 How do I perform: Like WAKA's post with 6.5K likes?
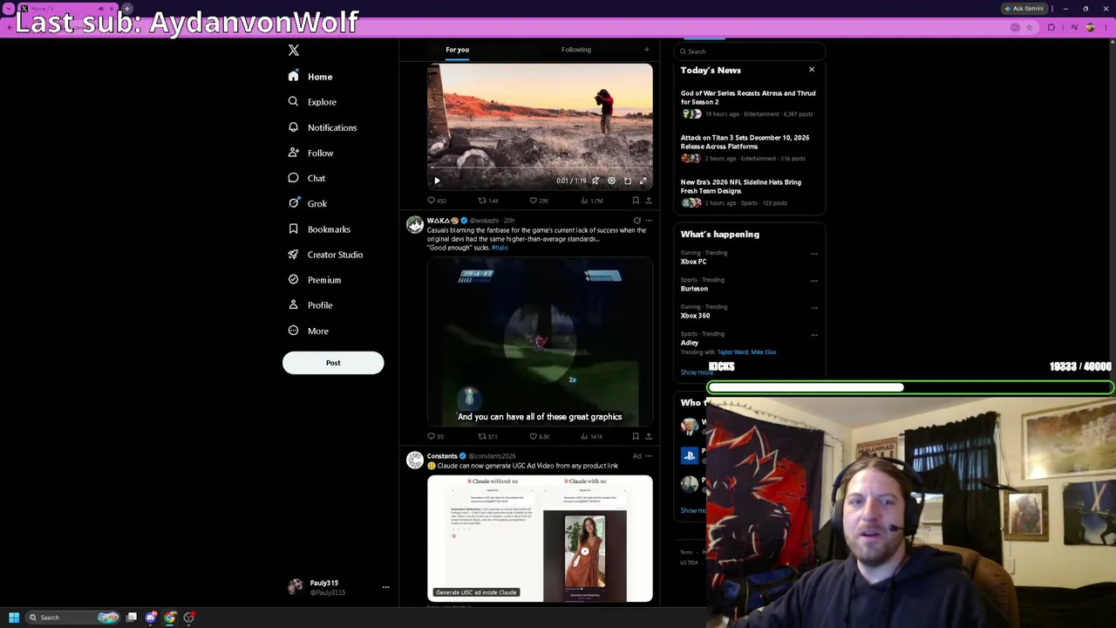539,436
